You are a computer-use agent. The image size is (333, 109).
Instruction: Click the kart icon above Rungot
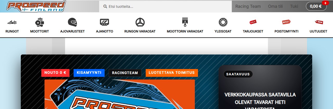12,23
